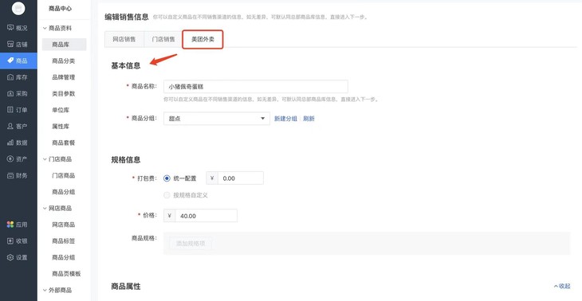Open the 订单 orders icon in sidebar
Viewport: 582px width, 301px height.
[10, 110]
